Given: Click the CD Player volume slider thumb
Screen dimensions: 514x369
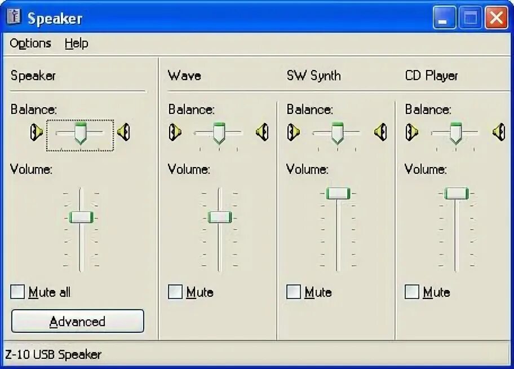Looking at the screenshot, I should click(x=457, y=194).
